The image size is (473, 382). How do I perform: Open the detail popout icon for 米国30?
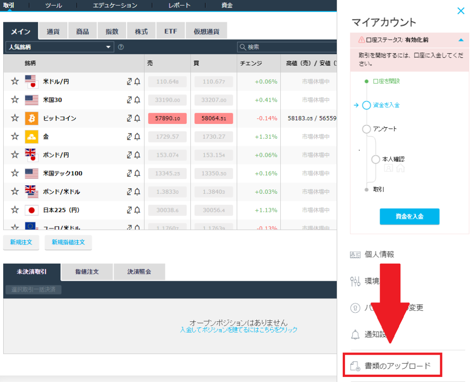(129, 100)
